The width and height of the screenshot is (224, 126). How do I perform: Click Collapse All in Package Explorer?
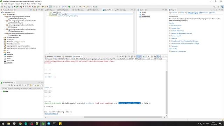click(31, 10)
